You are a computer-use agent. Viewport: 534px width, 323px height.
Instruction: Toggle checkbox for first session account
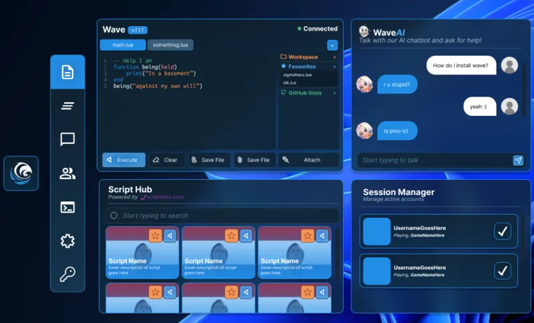(503, 231)
